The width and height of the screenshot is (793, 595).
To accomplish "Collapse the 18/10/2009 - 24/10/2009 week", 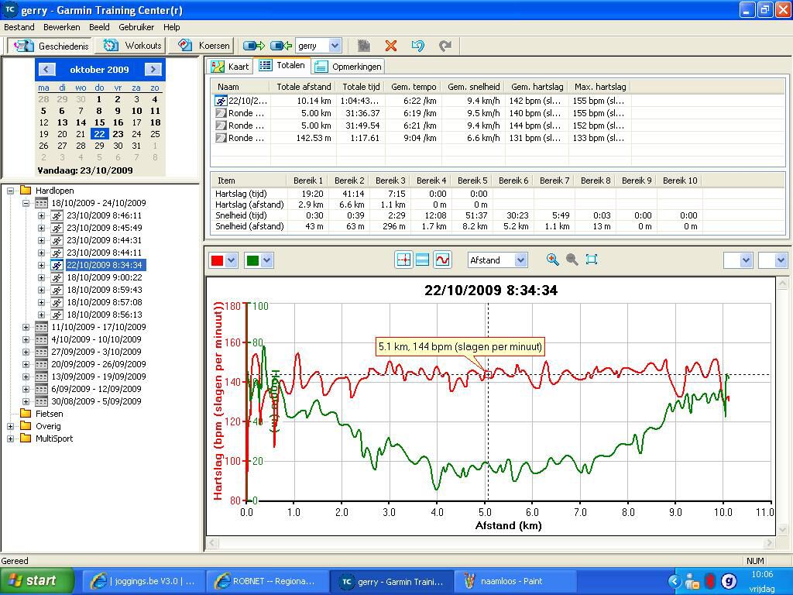I will [26, 204].
